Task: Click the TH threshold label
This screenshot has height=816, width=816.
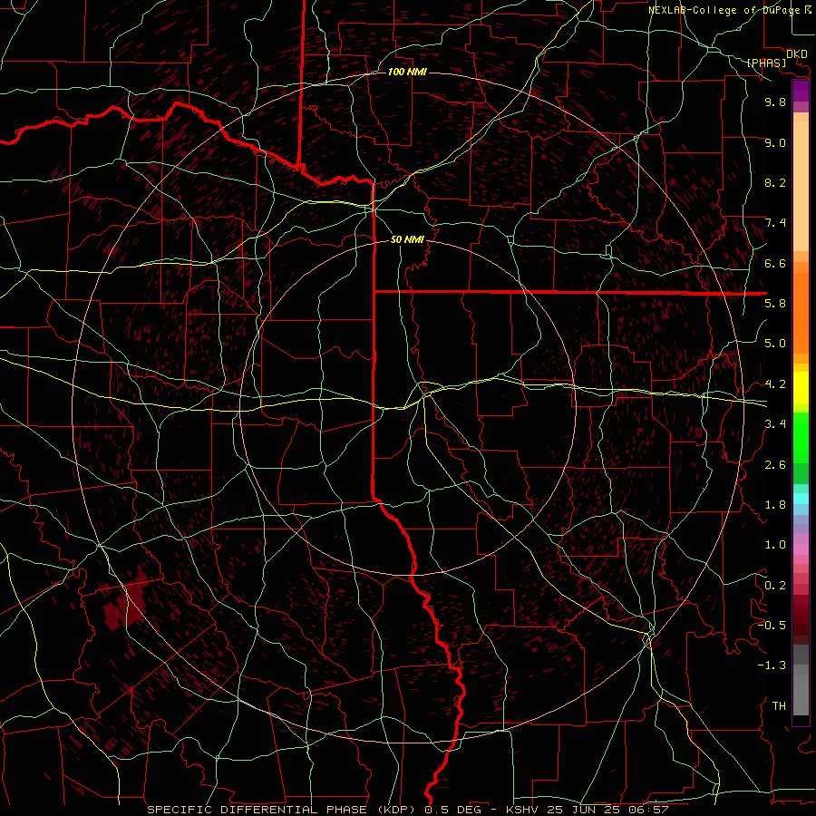Action: pos(779,706)
